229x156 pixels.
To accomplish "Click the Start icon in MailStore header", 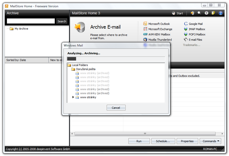I will pyautogui.click(x=173, y=13).
